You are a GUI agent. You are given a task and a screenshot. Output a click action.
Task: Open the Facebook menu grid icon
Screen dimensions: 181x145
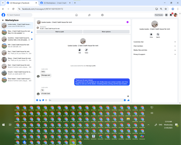tap(166, 15)
